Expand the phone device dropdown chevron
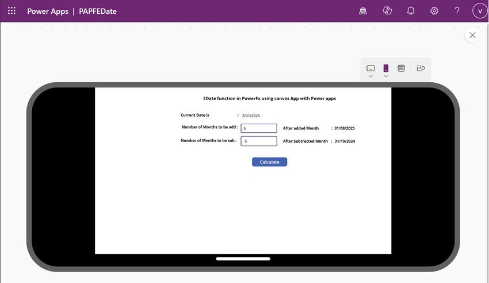 point(386,77)
